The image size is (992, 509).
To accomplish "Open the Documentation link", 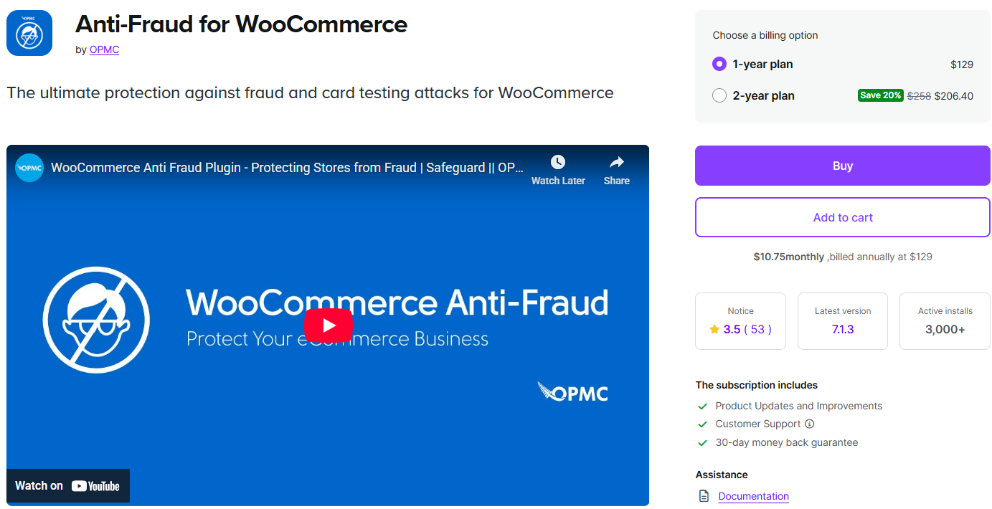I will tap(753, 495).
